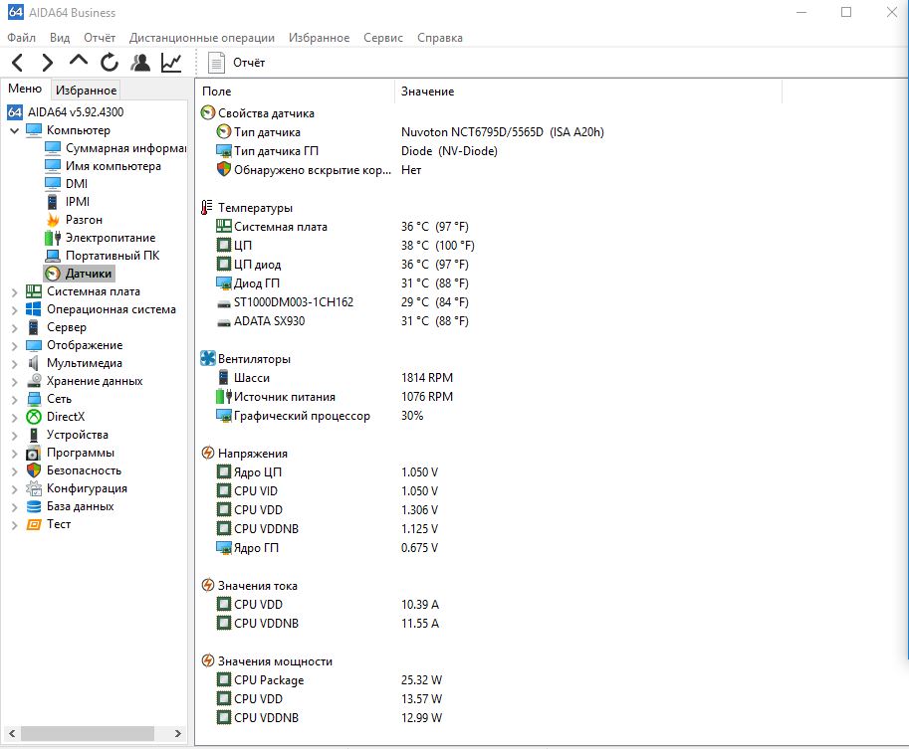The width and height of the screenshot is (909, 749).
Task: Click the Программы tree icon
Action: coord(34,453)
